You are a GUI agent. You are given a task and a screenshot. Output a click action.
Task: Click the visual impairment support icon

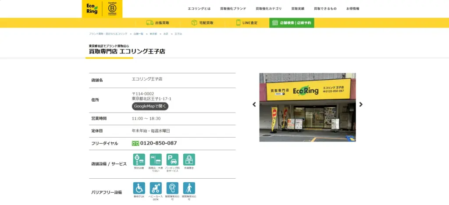pyautogui.click(x=189, y=188)
